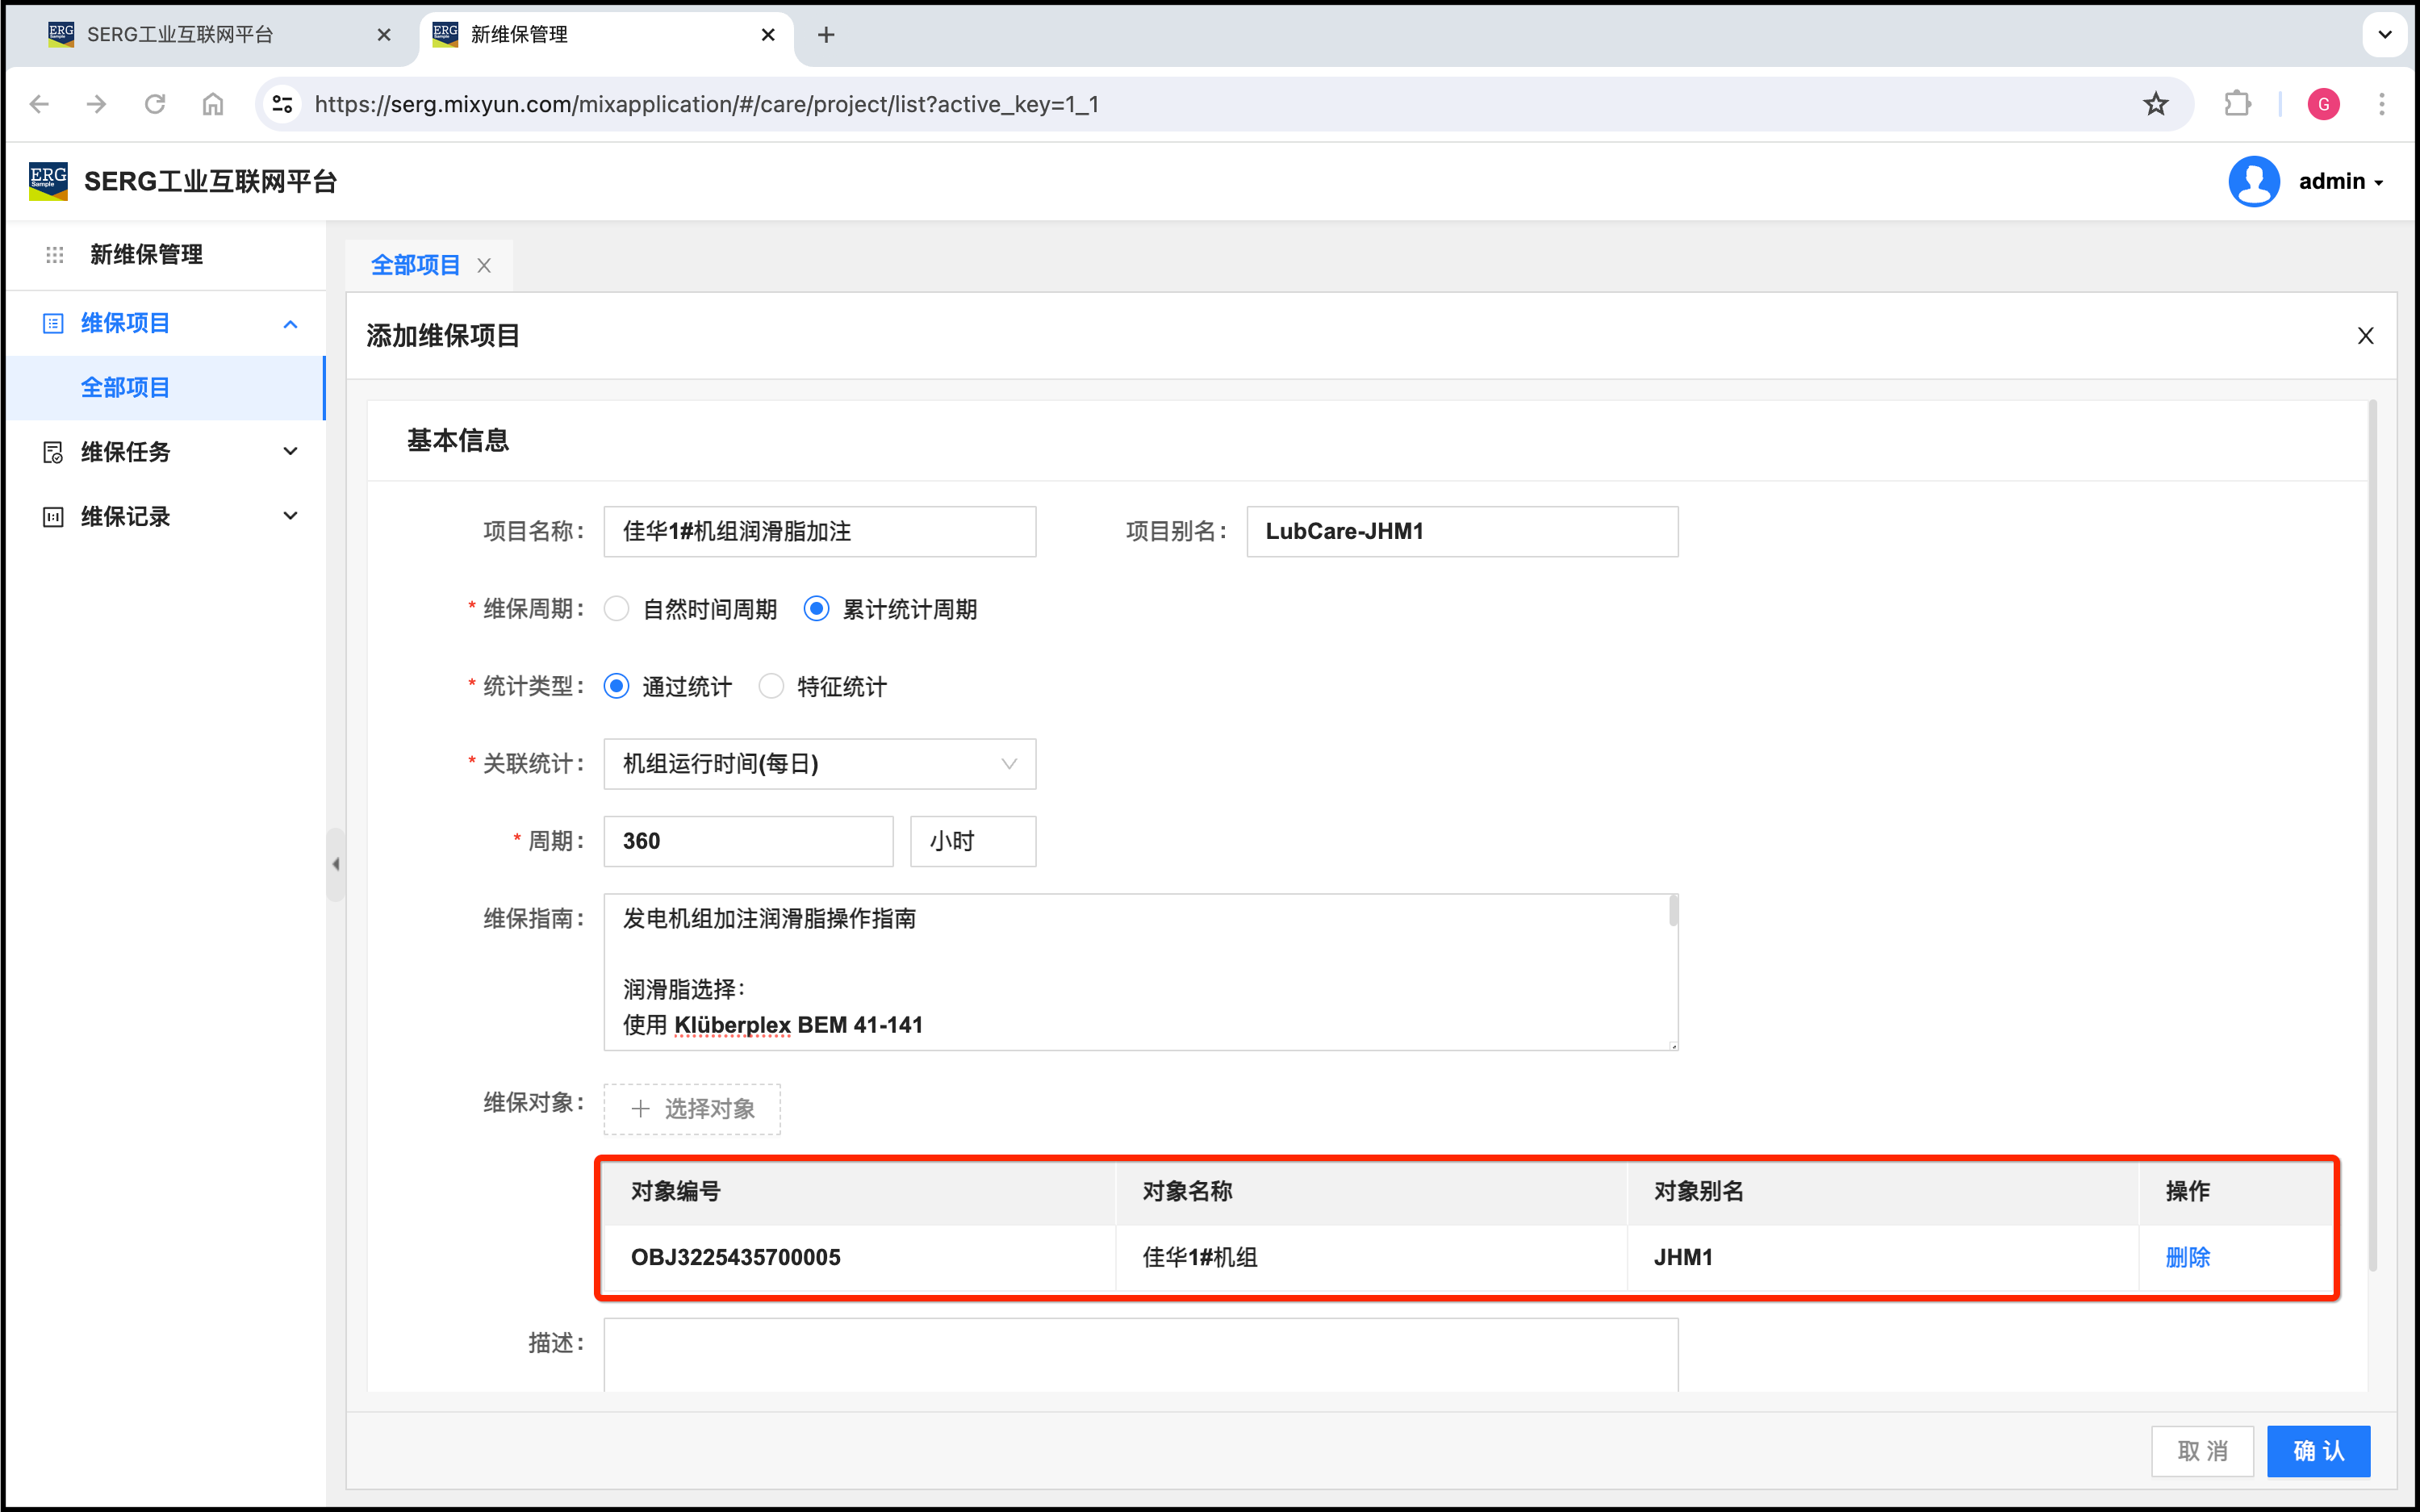Open the 关联统计 dropdown
Screen dimensions: 2420x1512
819,764
